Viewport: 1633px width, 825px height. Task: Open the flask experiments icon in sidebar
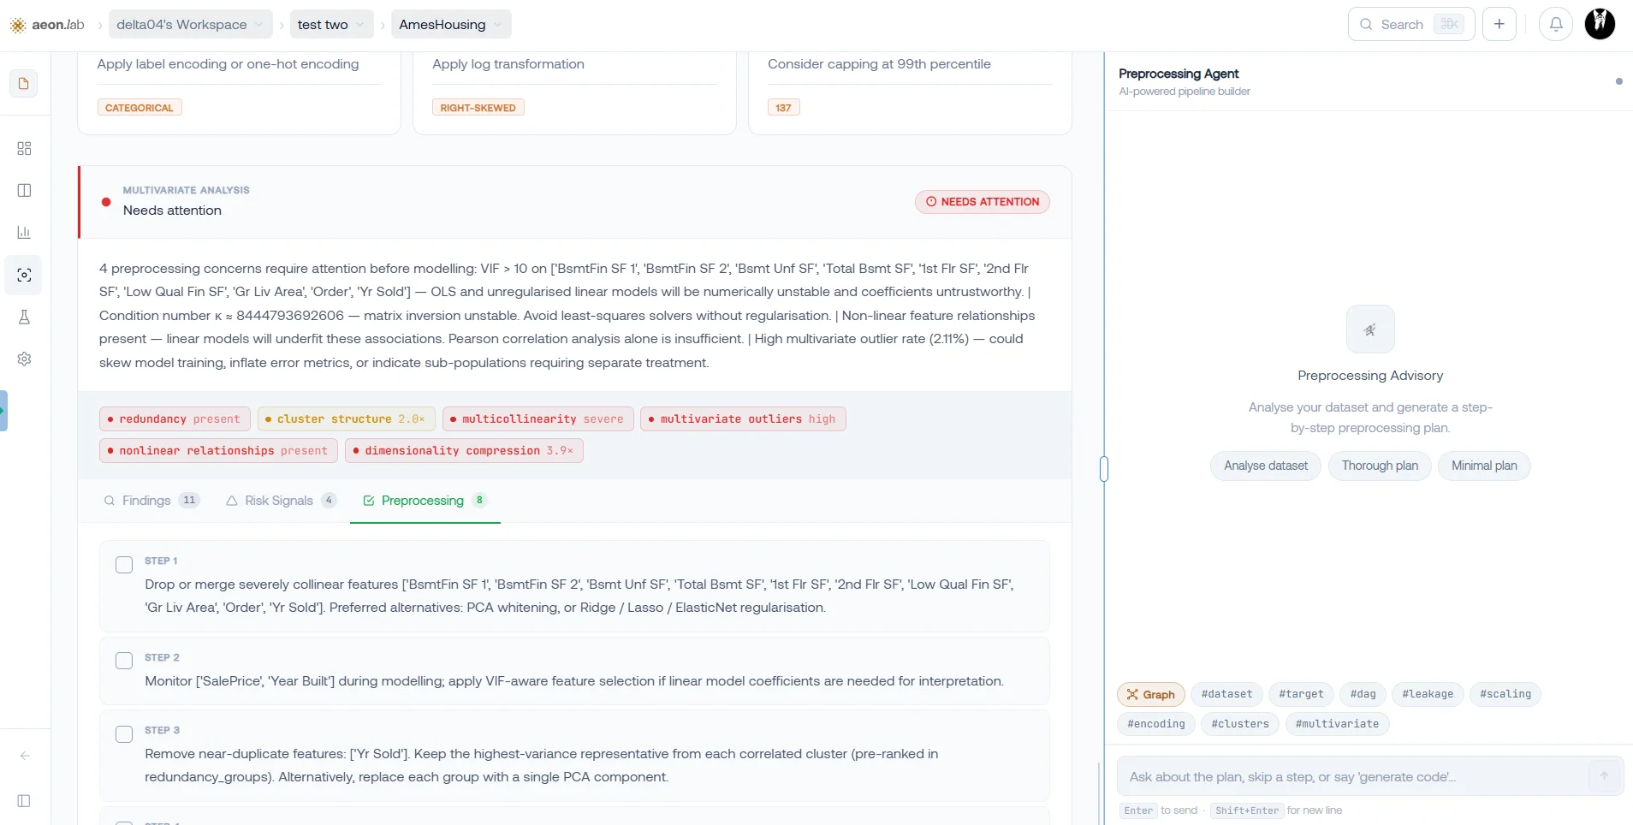click(24, 318)
